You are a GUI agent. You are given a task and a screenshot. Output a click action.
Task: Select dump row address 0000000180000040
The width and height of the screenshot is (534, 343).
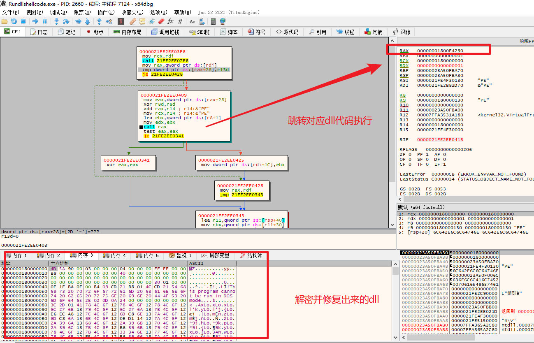(24, 288)
